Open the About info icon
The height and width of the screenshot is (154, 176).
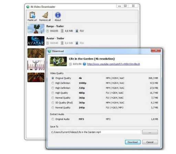(58, 15)
